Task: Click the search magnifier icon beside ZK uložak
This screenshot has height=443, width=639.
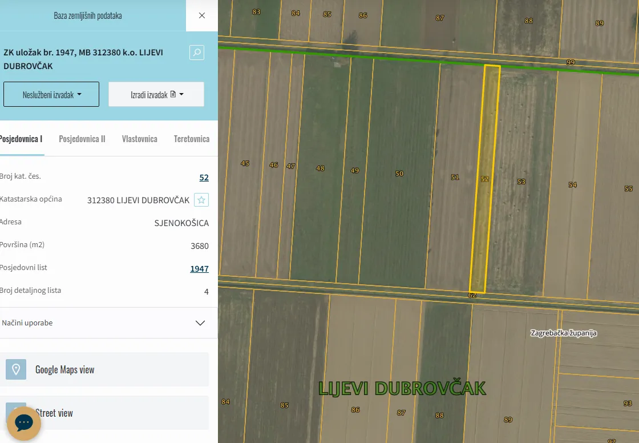Action: click(197, 53)
